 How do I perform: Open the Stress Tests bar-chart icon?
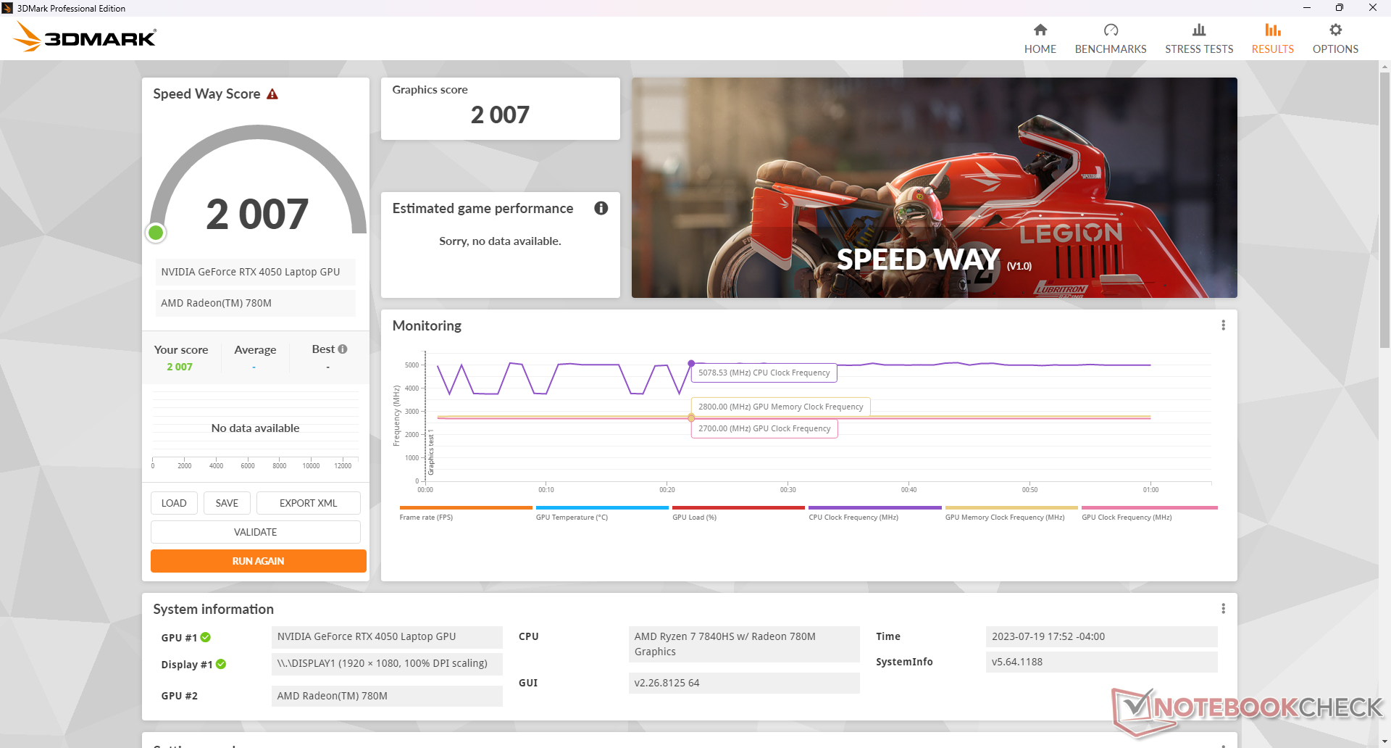pos(1198,30)
